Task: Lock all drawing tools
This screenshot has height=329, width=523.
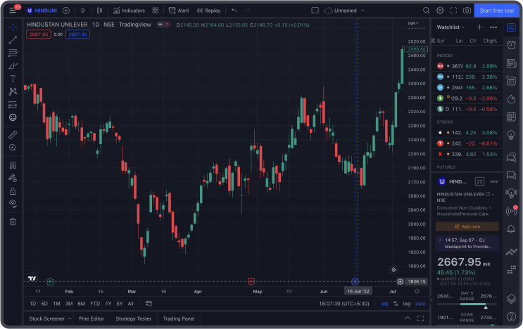Action: (13, 191)
